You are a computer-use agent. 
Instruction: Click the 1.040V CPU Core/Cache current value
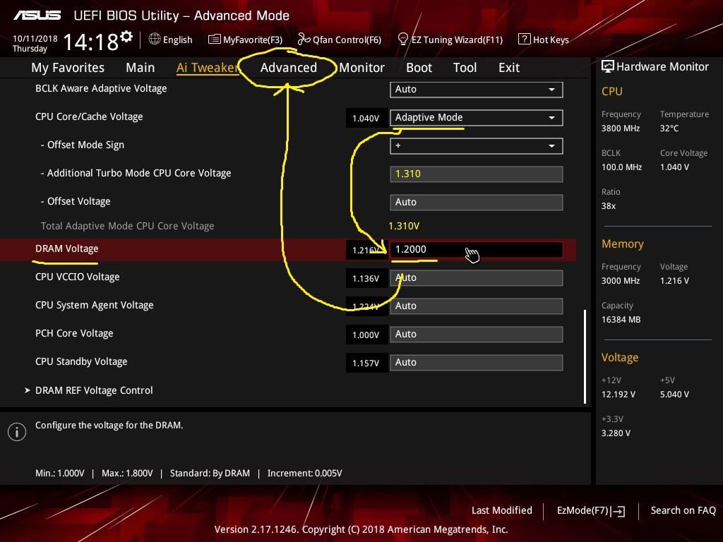366,119
